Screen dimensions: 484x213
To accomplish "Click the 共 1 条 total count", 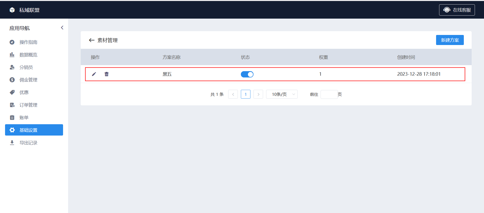I will [x=217, y=94].
